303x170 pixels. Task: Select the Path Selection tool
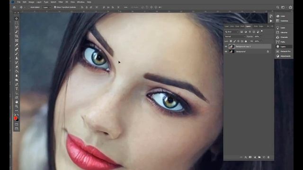point(17,93)
